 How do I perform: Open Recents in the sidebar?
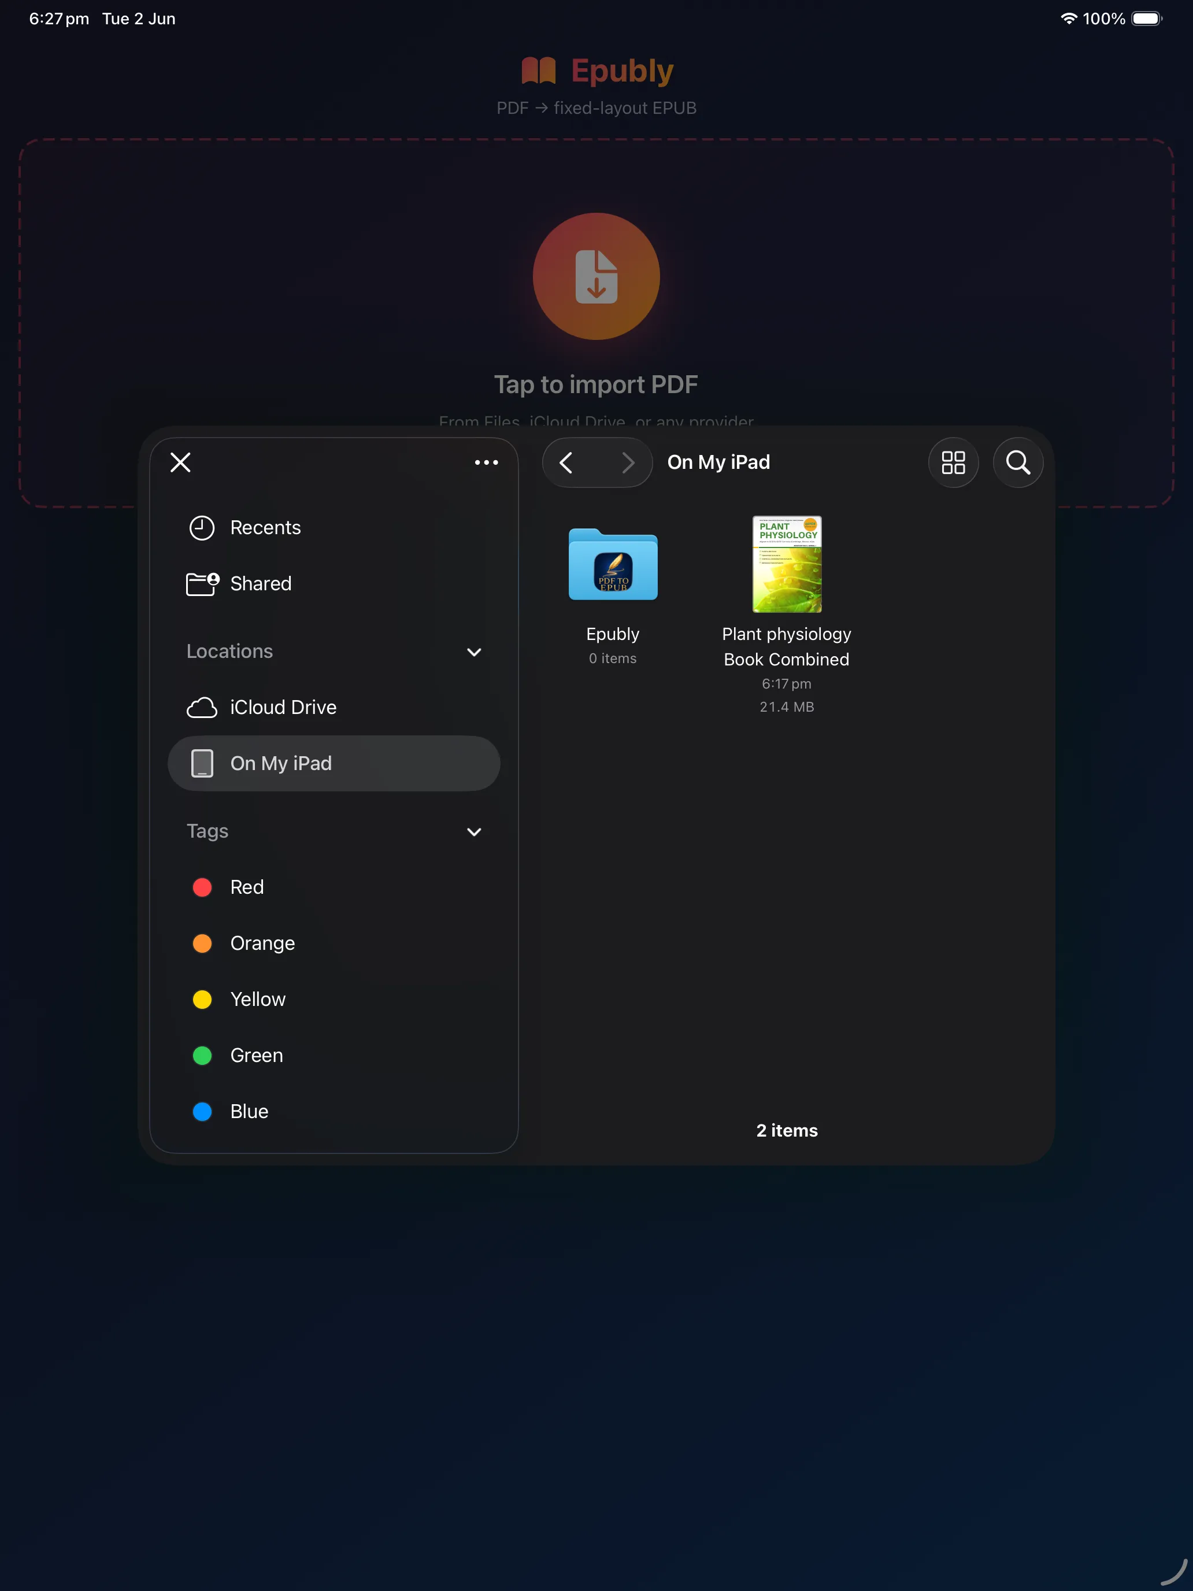(334, 527)
